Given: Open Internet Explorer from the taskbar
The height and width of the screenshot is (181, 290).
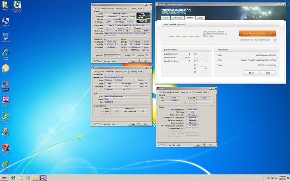Looking at the screenshot, I should (x=13, y=178).
